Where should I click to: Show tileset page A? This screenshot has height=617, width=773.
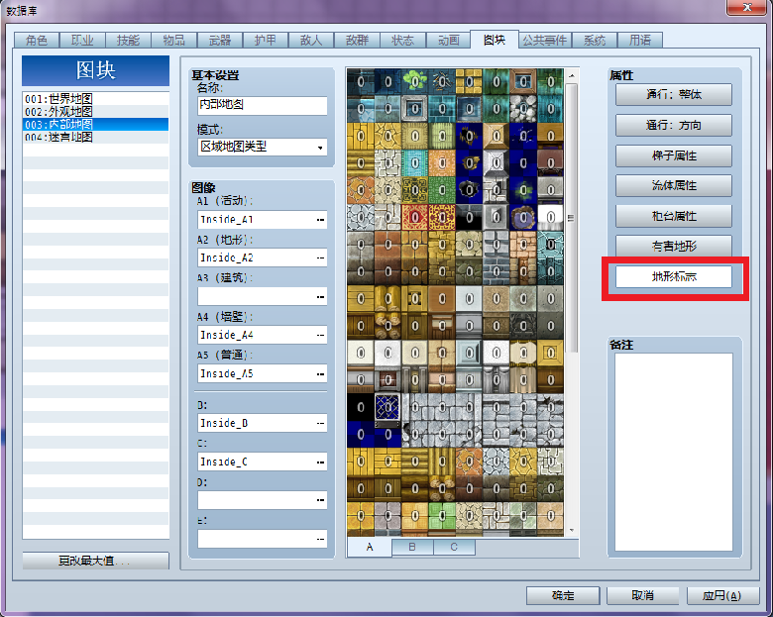(370, 547)
